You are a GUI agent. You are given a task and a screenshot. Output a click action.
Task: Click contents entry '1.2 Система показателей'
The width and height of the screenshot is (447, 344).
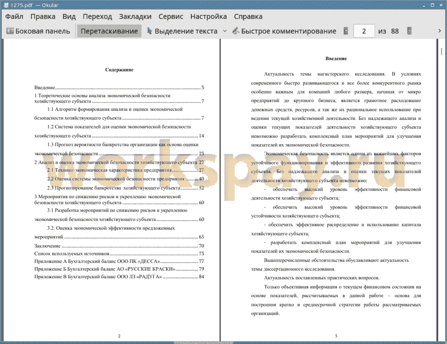point(119,131)
